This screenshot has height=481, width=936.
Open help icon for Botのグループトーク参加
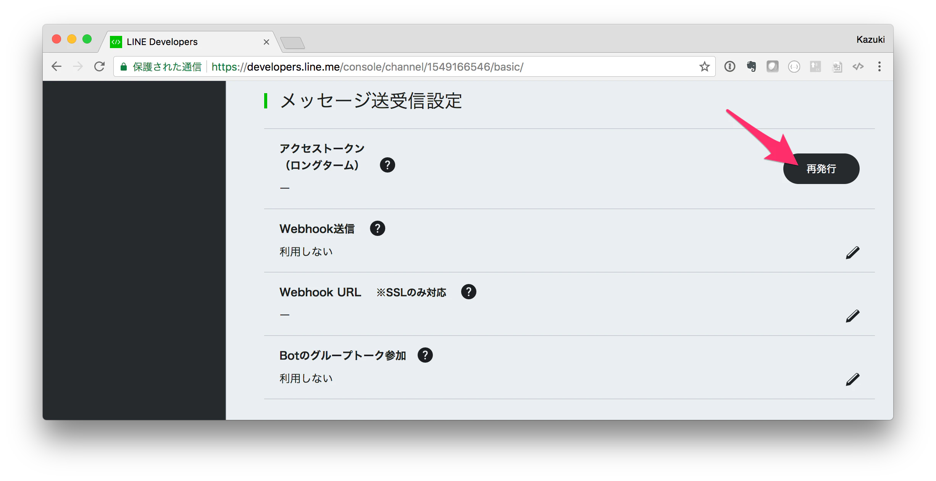(425, 355)
